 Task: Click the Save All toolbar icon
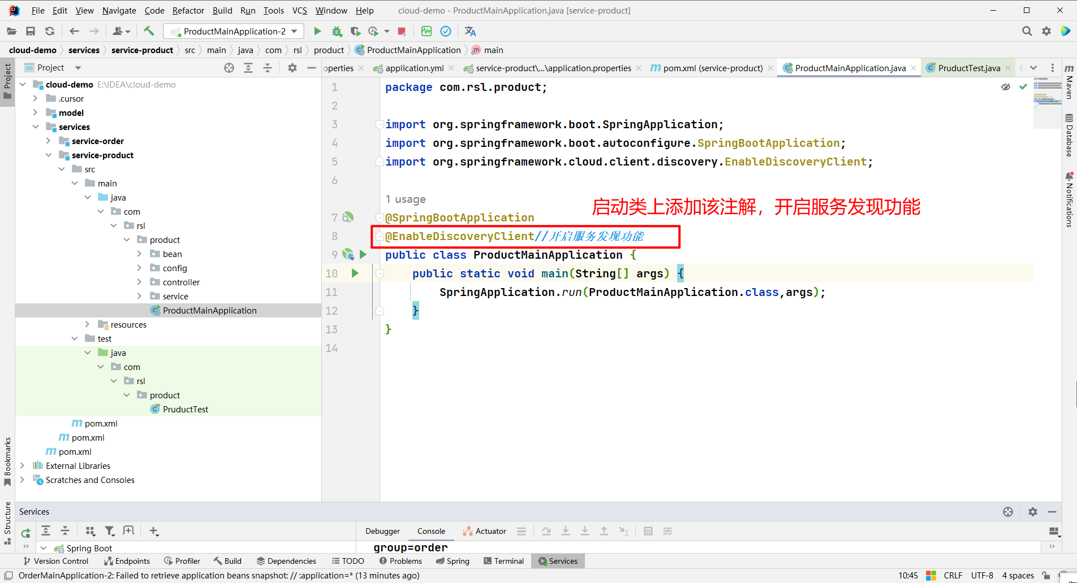(x=31, y=31)
